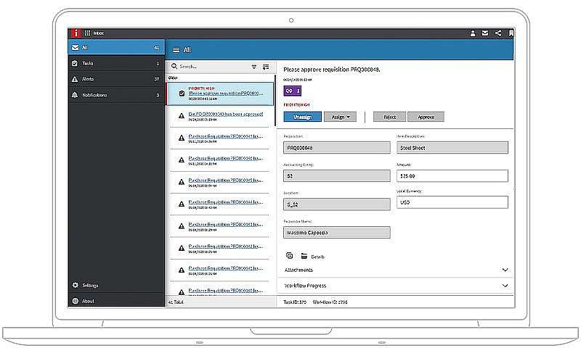Open the user profile icon
The image size is (581, 356).
[473, 33]
